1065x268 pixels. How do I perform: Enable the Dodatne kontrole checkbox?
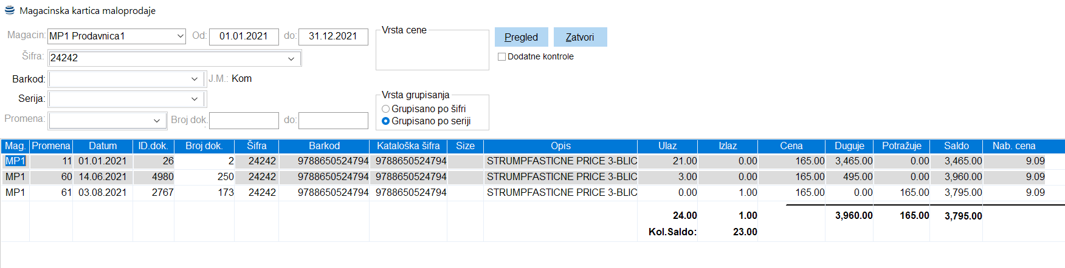[502, 57]
